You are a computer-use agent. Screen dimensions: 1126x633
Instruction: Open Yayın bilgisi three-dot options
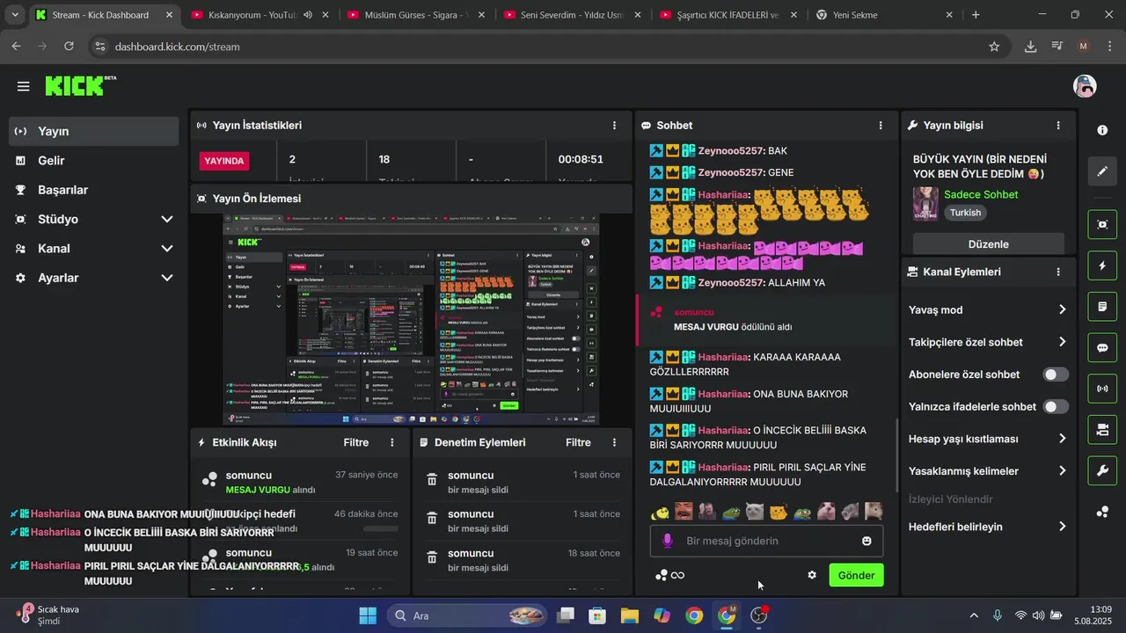point(1058,126)
